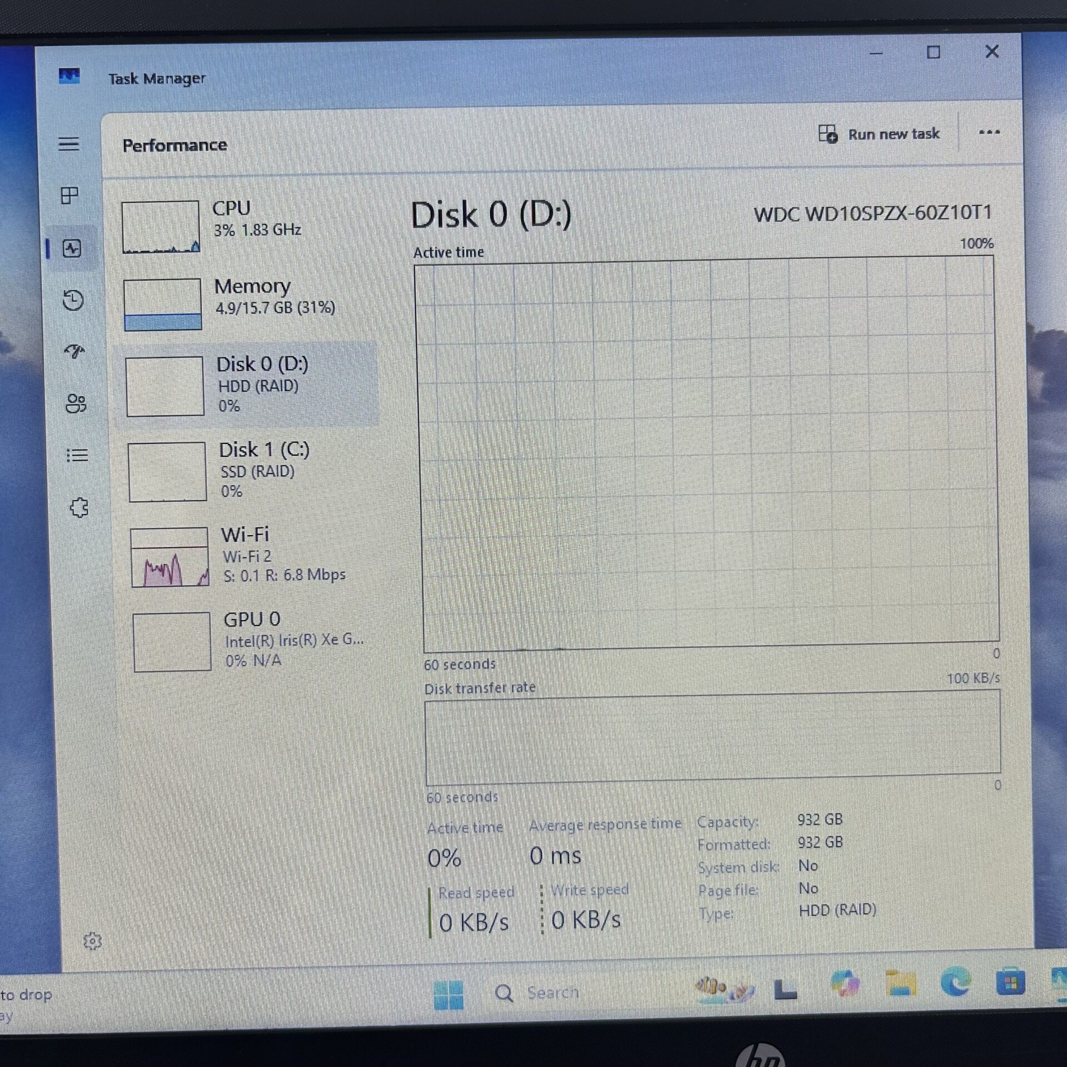This screenshot has width=1067, height=1067.
Task: Select the GPU 0 performance entry
Action: click(255, 641)
